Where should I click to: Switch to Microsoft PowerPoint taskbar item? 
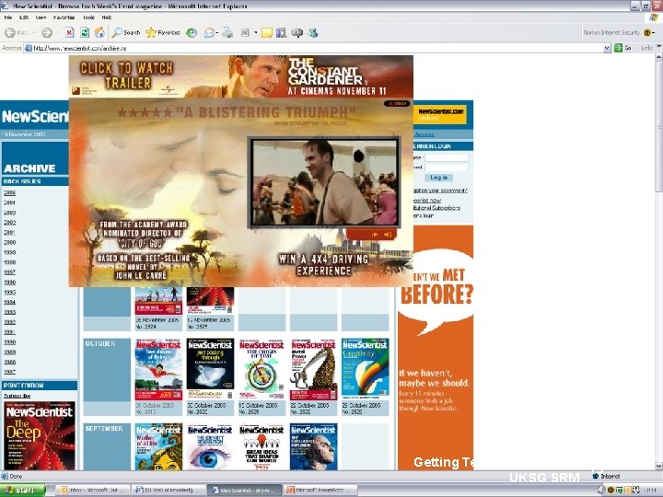(320, 491)
